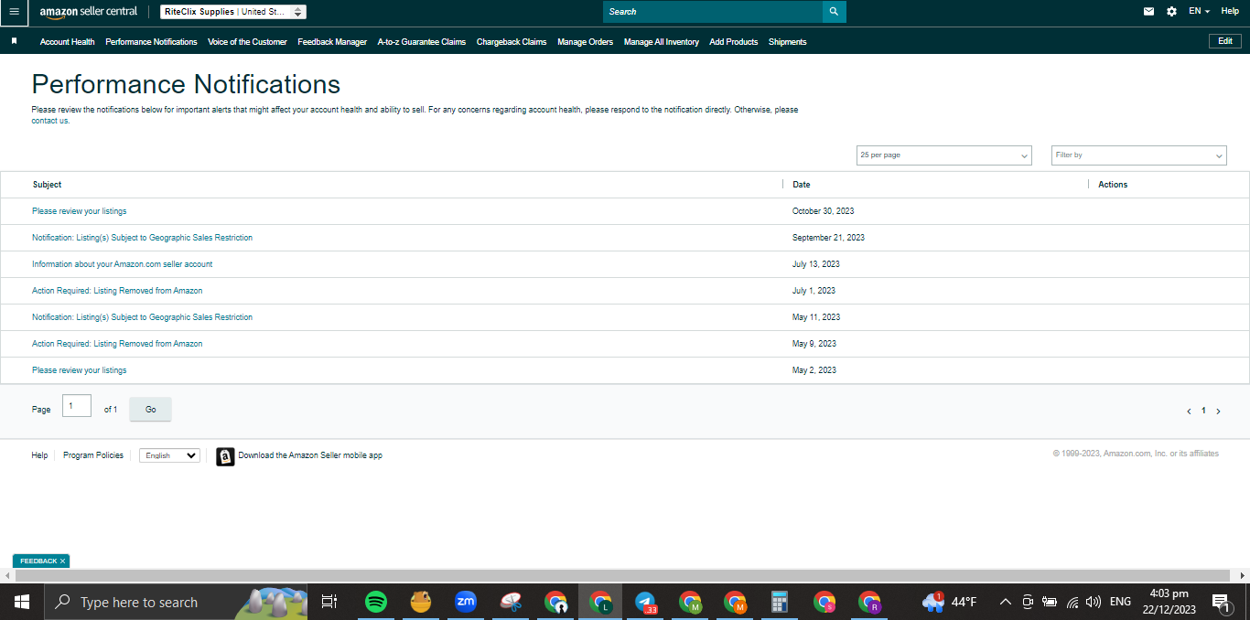
Task: Open Shipments nav item
Action: point(788,42)
